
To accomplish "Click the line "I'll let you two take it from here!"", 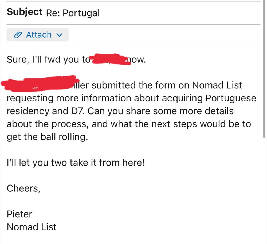I will click(75, 163).
